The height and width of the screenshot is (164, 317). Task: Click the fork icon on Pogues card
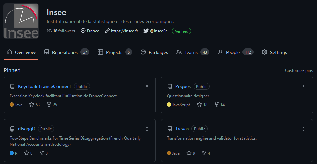217,105
